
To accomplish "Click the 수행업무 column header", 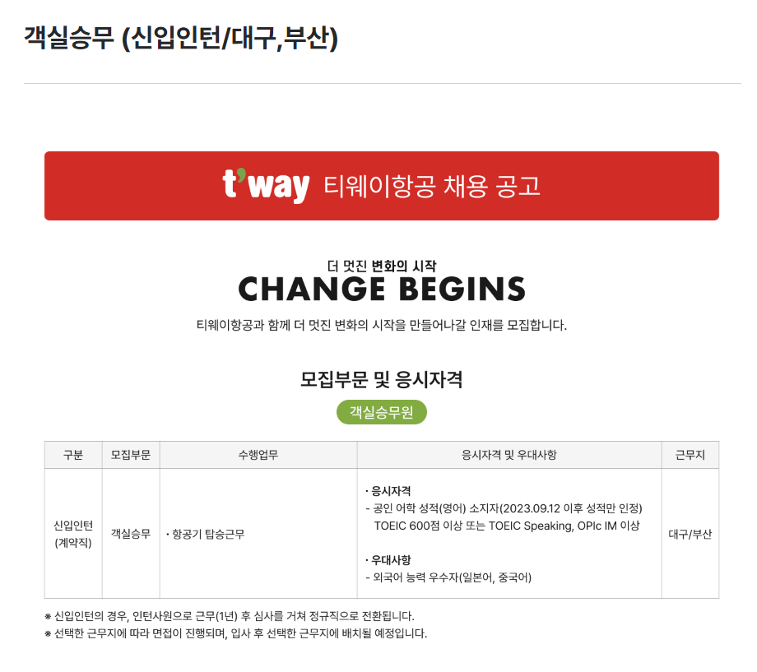I will [x=258, y=455].
